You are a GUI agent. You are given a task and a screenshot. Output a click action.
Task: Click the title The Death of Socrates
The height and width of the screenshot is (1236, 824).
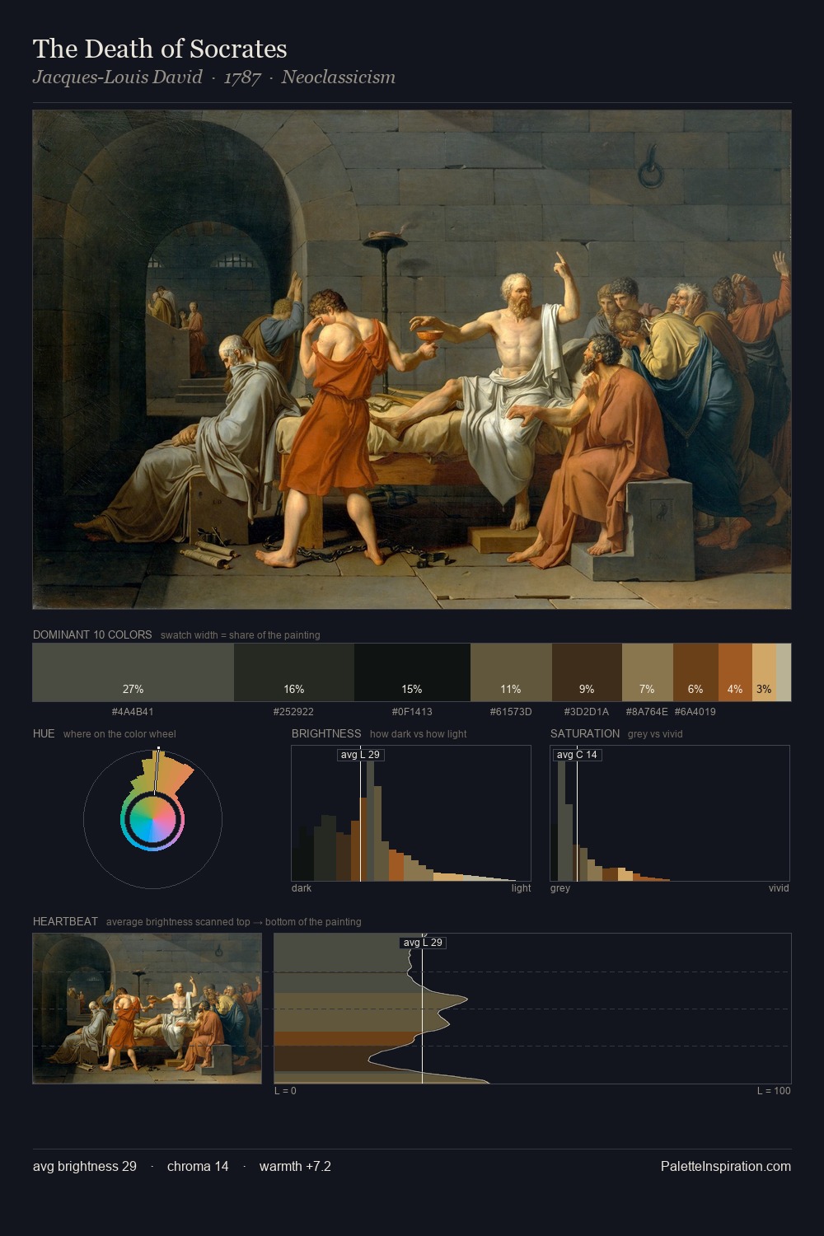(x=160, y=49)
